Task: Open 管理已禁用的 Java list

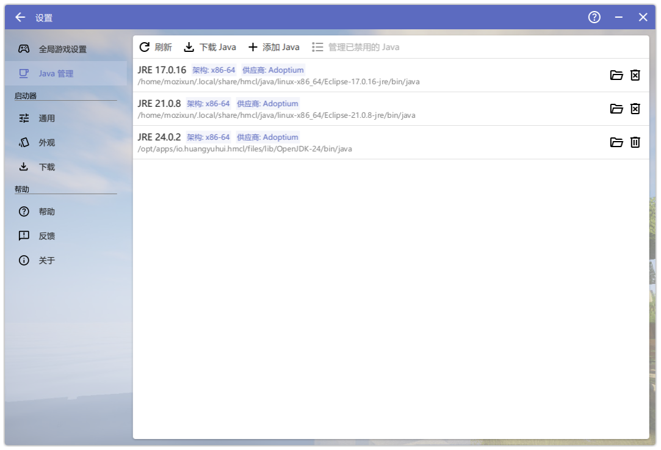Action: pos(356,47)
